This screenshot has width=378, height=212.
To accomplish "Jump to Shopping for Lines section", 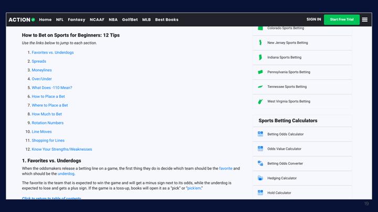I will (48, 140).
